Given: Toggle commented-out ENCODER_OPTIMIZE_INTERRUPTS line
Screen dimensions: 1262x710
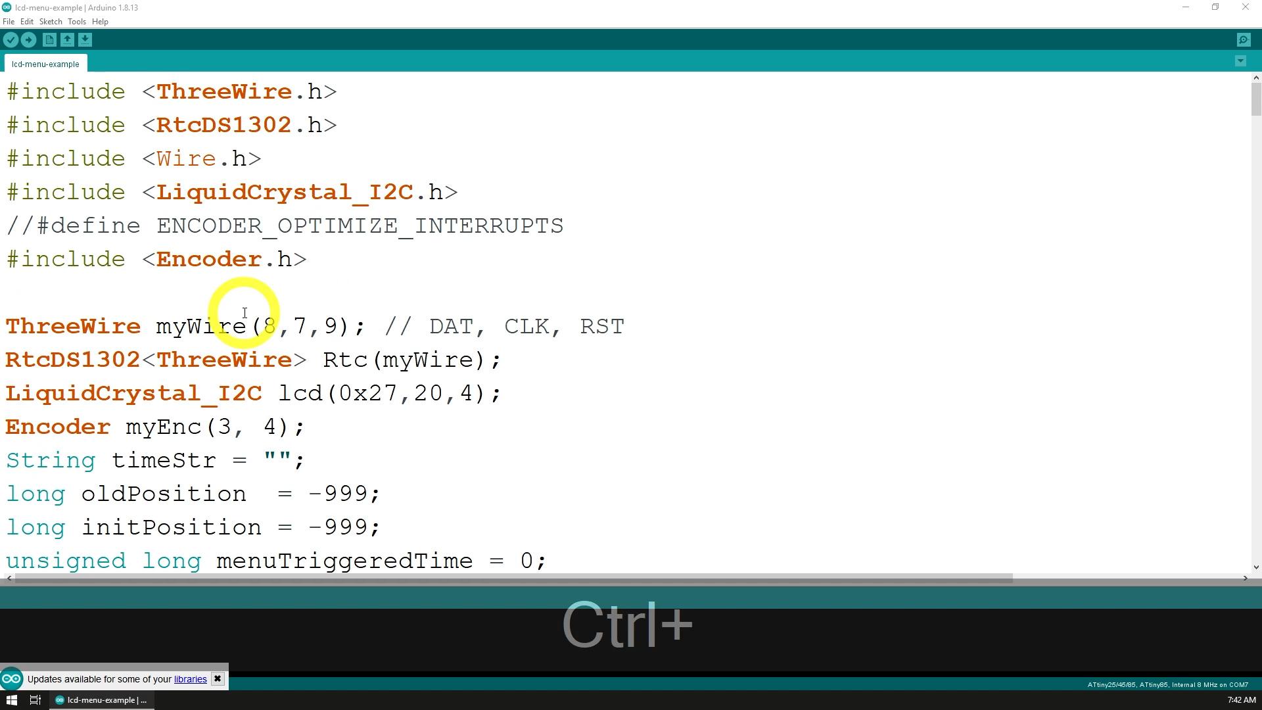Looking at the screenshot, I should [285, 226].
